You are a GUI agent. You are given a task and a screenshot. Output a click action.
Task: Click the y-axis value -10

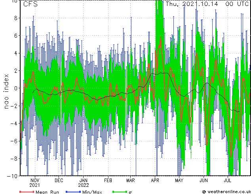(12, 176)
